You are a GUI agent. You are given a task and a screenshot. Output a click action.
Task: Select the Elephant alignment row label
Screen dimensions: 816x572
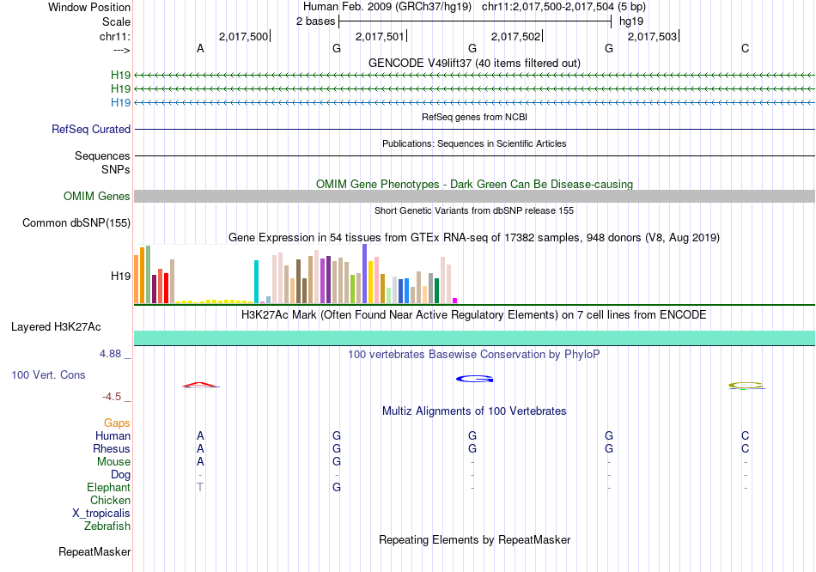click(x=108, y=487)
